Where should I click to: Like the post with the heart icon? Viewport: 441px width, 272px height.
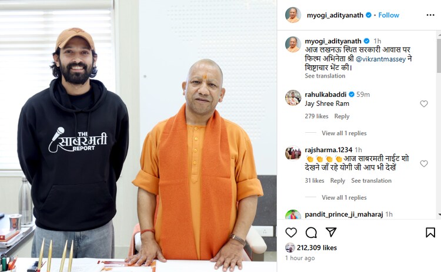(291, 233)
